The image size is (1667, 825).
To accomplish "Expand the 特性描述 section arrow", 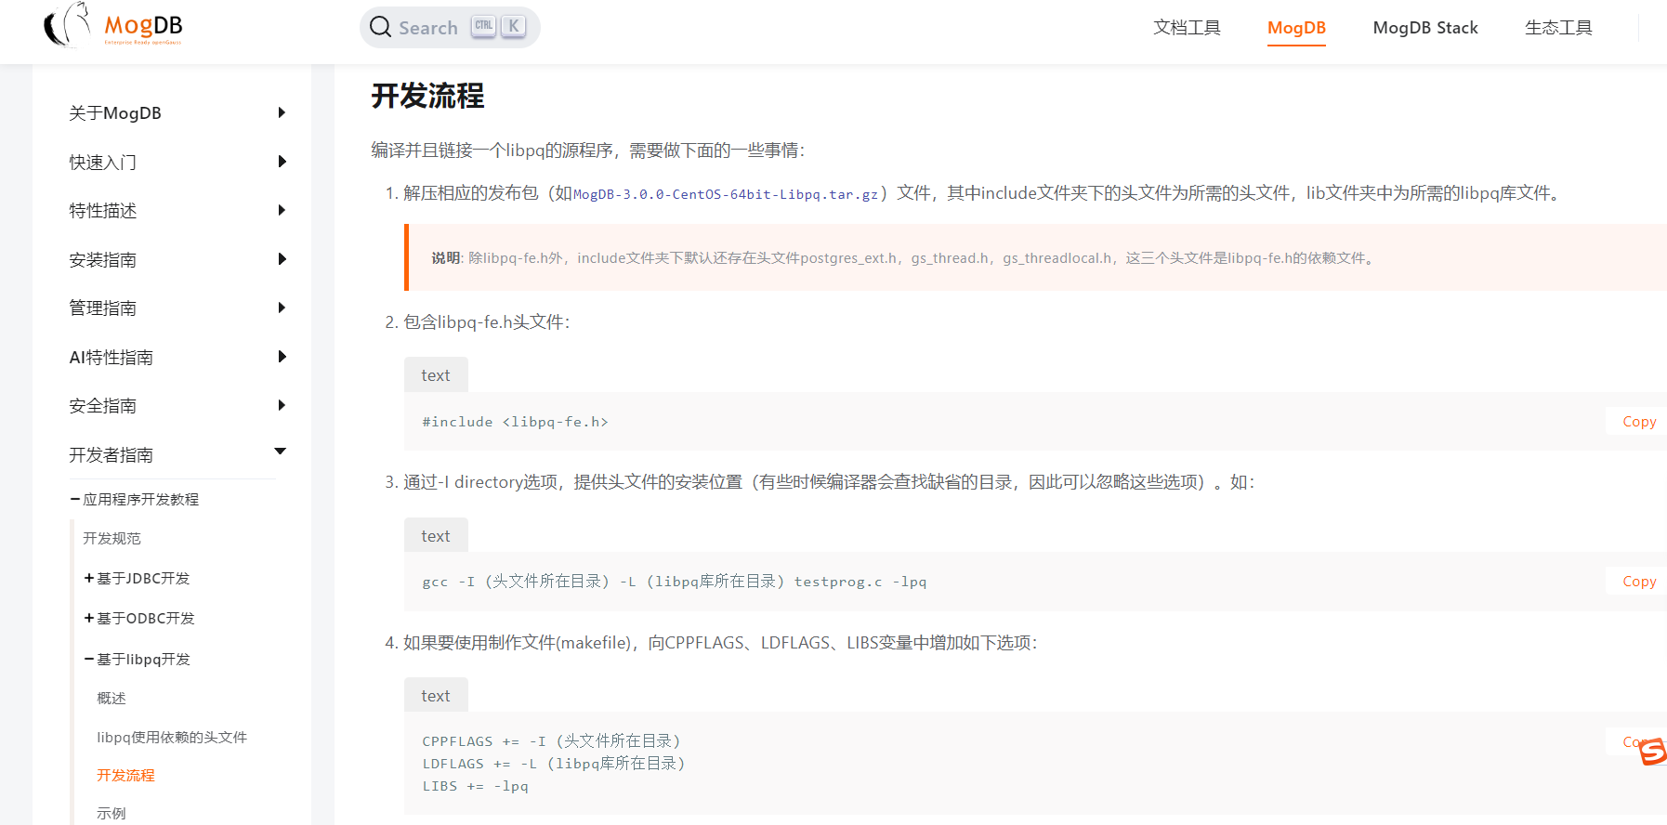I will coord(282,210).
